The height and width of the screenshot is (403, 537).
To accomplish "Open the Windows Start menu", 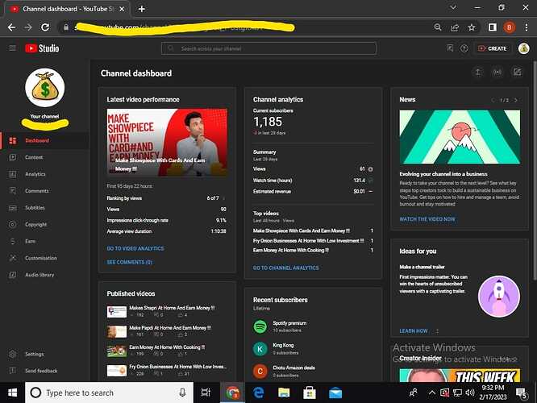I will pos(12,393).
